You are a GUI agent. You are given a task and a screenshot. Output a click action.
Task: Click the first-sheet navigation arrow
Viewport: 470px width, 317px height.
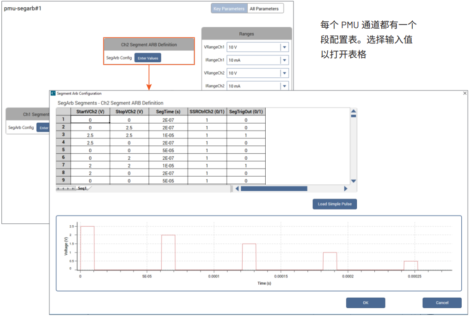(x=58, y=189)
